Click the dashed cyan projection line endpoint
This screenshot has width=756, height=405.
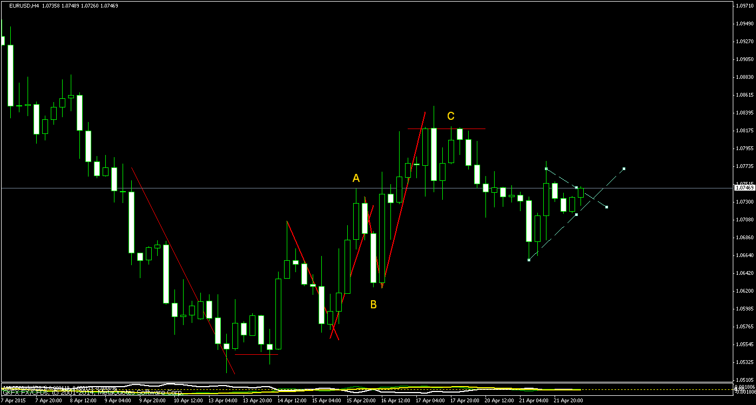623,168
